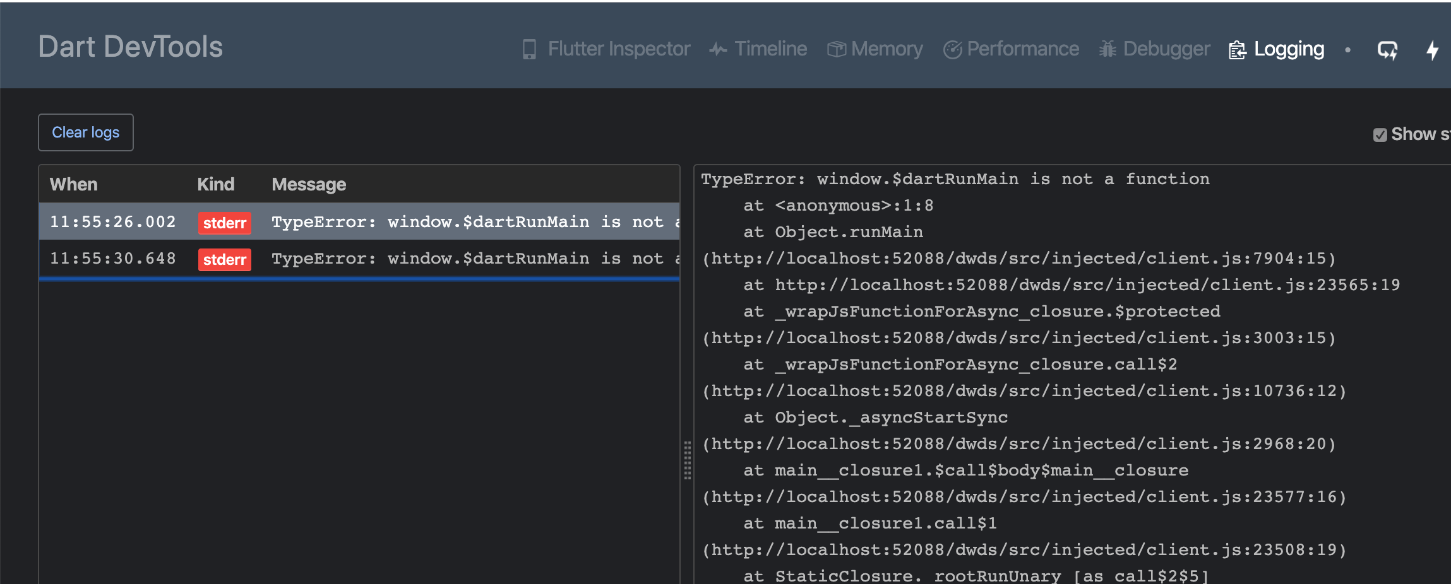Go to the Memory tab
Image resolution: width=1451 pixels, height=584 pixels.
tap(875, 49)
